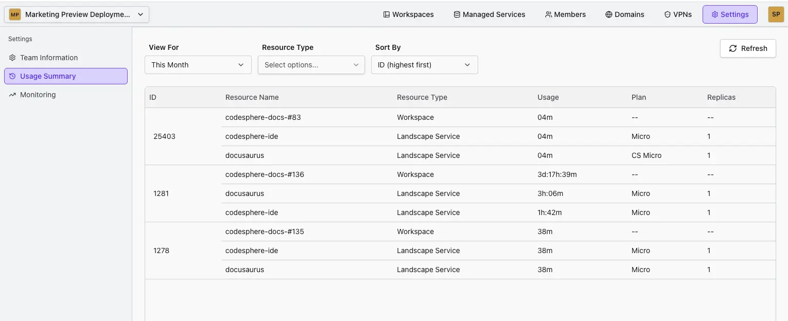The height and width of the screenshot is (321, 788).
Task: Click the VPNs shield icon
Action: pos(668,14)
